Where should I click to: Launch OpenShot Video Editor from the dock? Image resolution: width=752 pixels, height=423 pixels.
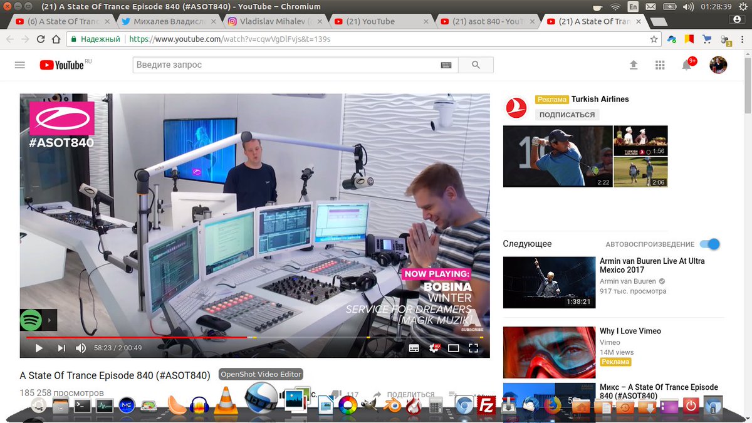(x=260, y=397)
